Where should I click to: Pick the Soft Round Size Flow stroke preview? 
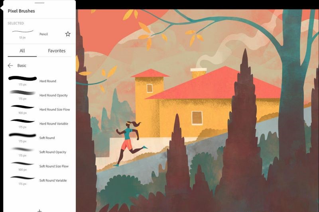[x=22, y=164]
